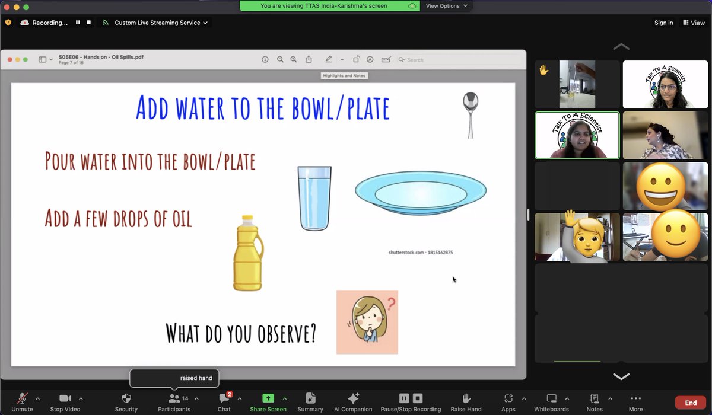Viewport: 712px width, 415px height.
Task: Click the 'S05E06 - Hands on - Oil Spills.pdf' title
Action: [101, 57]
